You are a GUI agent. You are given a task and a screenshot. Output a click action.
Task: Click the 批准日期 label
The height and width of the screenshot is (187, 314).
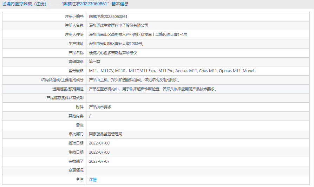click(76, 143)
